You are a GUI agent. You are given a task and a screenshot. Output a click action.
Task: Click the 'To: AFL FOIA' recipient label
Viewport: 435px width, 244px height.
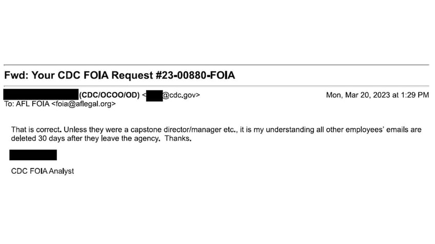point(27,104)
